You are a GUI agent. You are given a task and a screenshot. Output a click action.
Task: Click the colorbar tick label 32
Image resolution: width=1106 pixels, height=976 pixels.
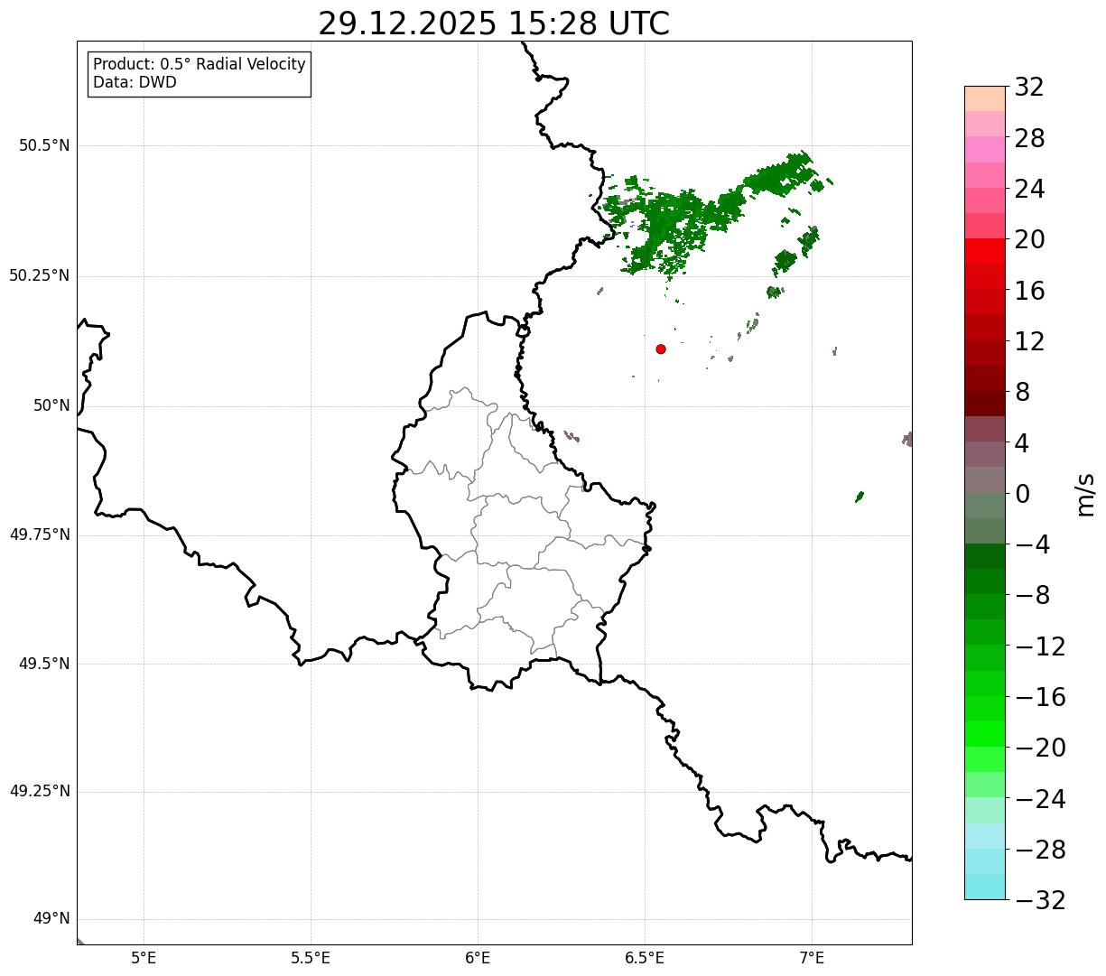coord(1029,88)
